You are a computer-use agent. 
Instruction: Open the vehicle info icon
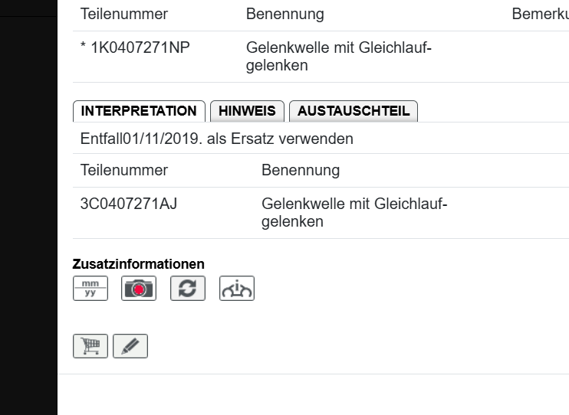tap(237, 289)
